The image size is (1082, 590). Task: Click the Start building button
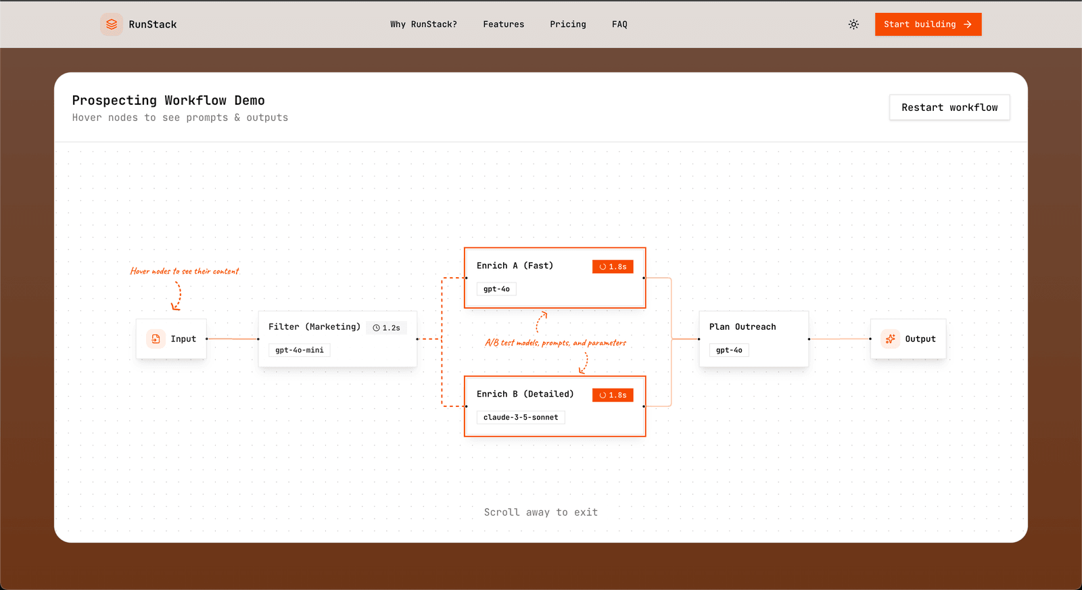[928, 24]
